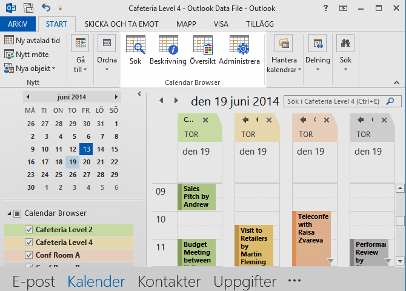Open Visit to Retailers by Martin Fleming
Viewport: 406px width, 291px height.
tap(254, 246)
